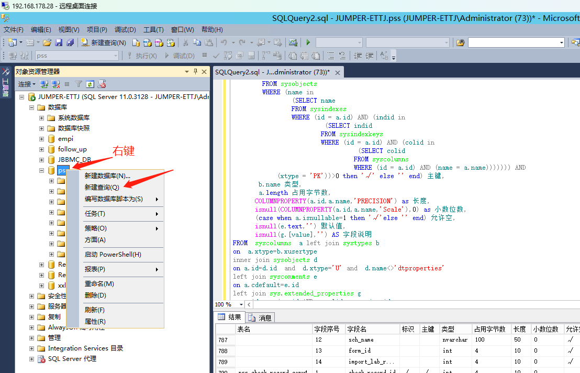Click the Analysis Services MDX Query icon
This screenshot has width=580, height=373.
147,42
